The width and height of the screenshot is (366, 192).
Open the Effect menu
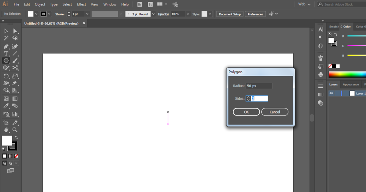coord(81,4)
